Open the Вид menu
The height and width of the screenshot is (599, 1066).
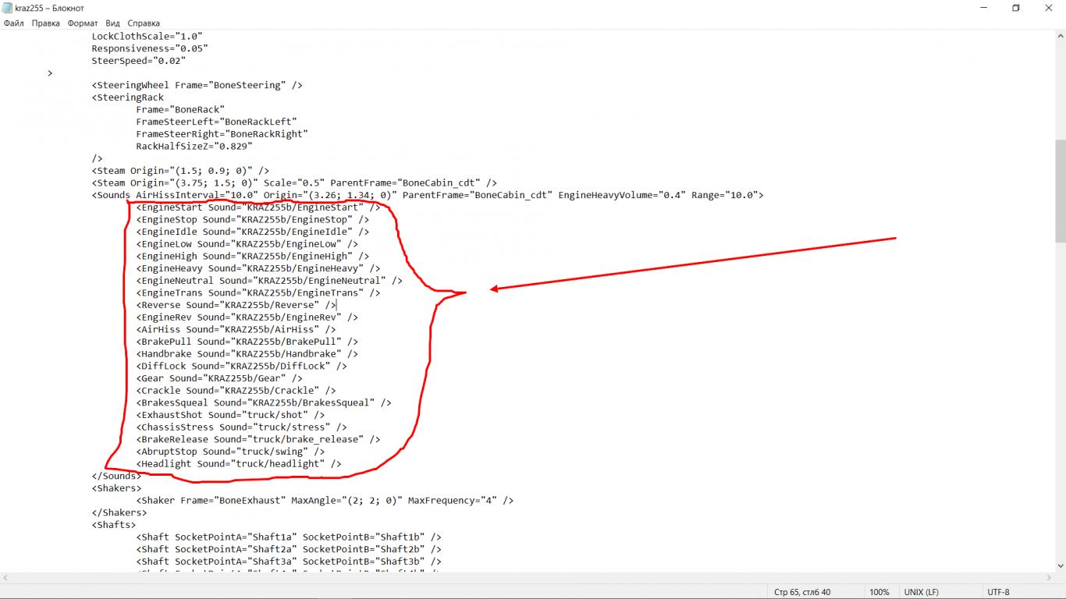coord(113,23)
